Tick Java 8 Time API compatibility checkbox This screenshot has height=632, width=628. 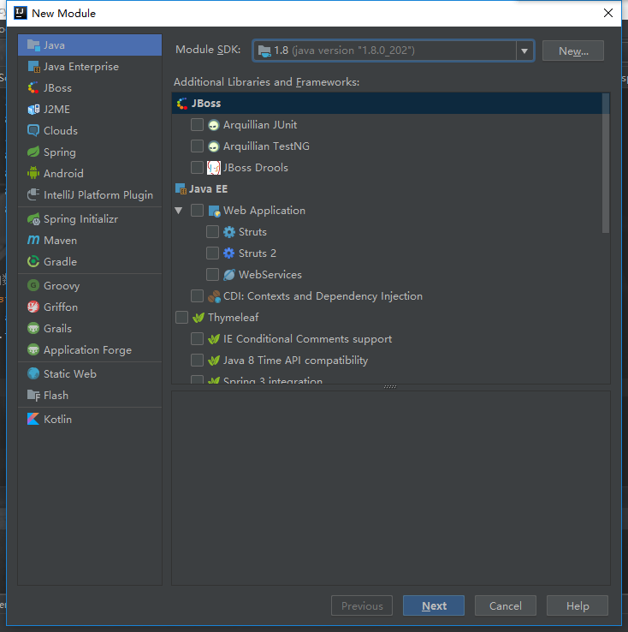click(x=197, y=360)
